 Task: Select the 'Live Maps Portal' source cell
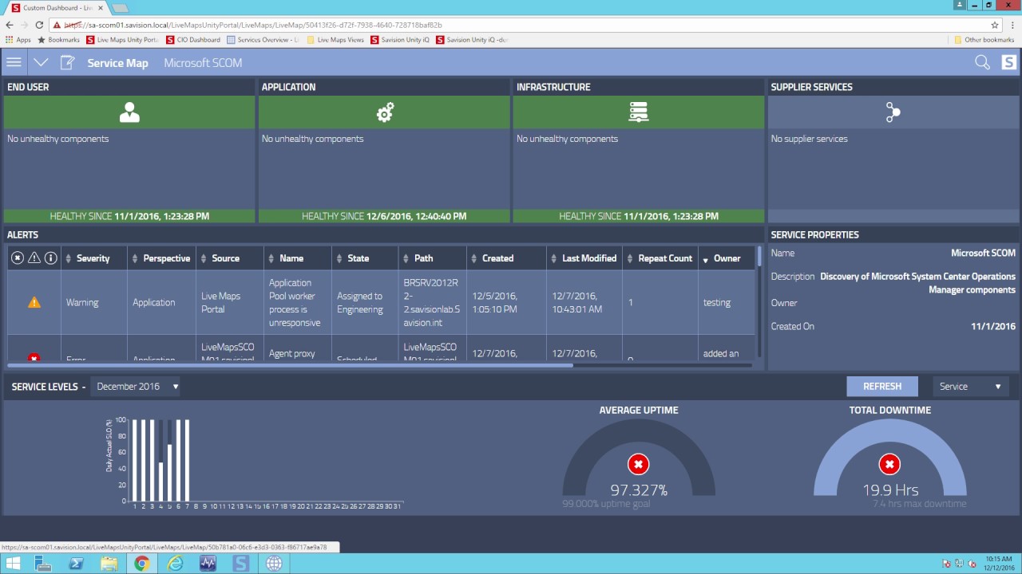point(230,302)
